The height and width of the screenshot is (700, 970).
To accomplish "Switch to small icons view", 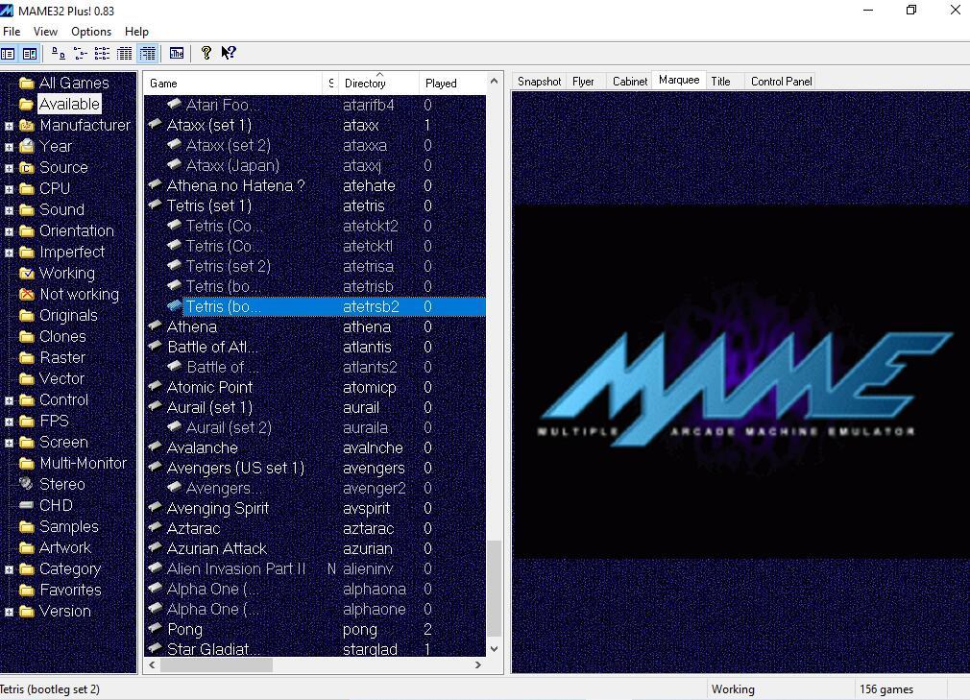I will pyautogui.click(x=80, y=54).
